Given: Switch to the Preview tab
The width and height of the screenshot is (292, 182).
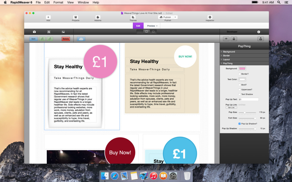Looking at the screenshot, I should click(x=152, y=26).
